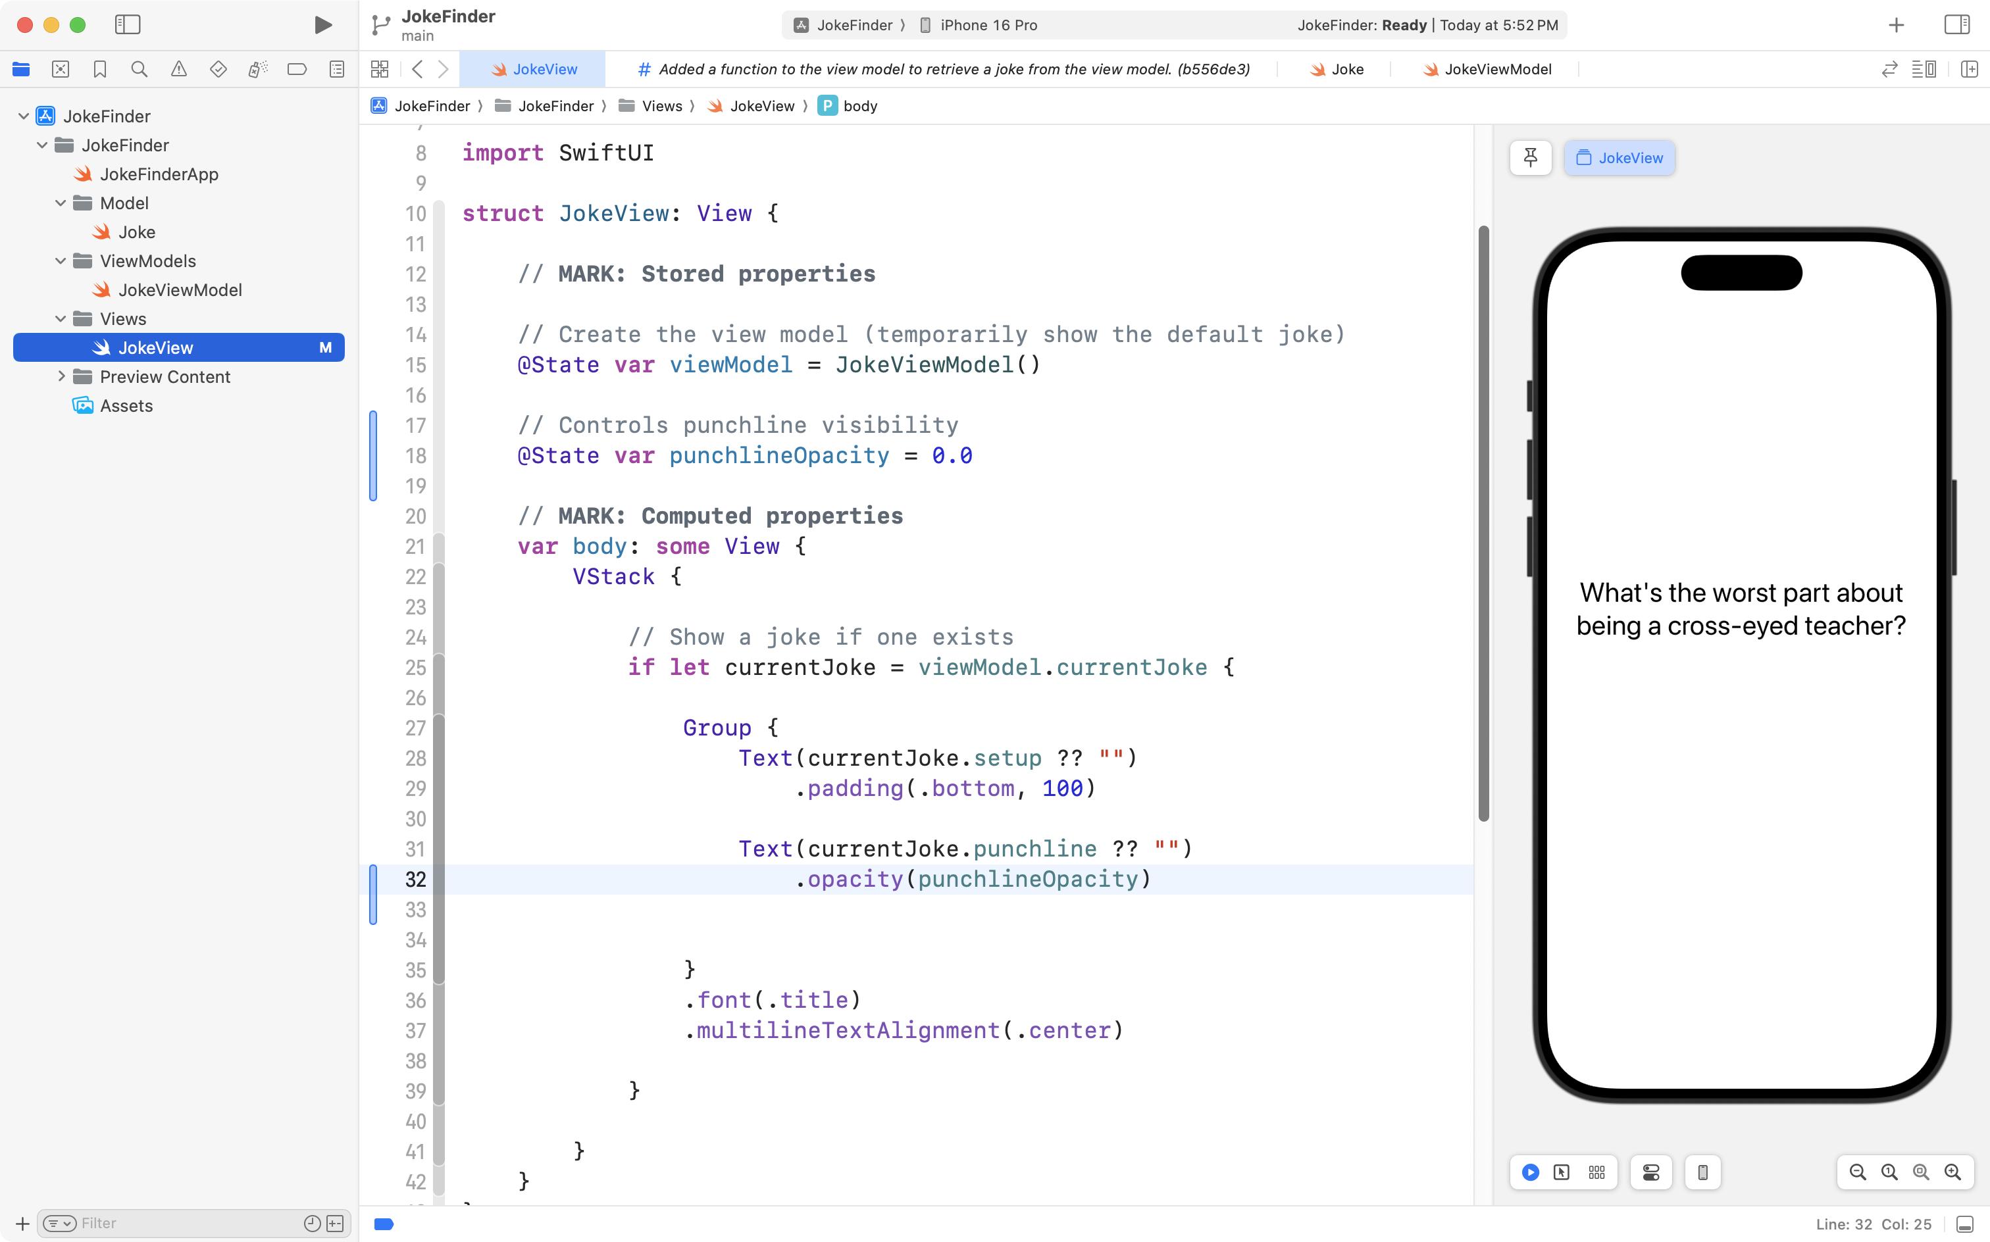This screenshot has width=1990, height=1242.
Task: Collapse the ViewModels folder
Action: point(60,261)
